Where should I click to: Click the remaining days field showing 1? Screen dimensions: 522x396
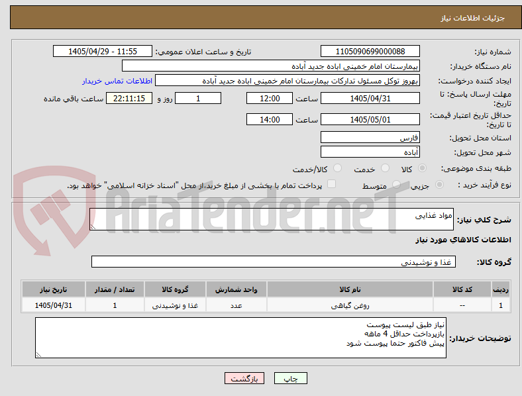[x=198, y=98]
